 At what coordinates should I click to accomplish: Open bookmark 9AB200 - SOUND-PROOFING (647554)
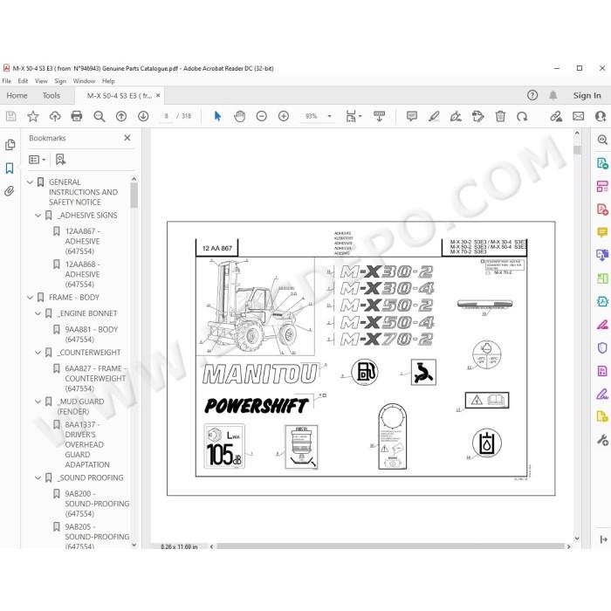97,504
